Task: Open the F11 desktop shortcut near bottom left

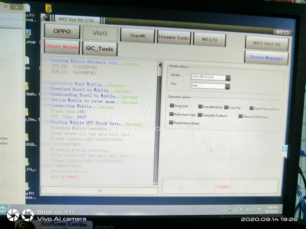Action: tap(31, 191)
